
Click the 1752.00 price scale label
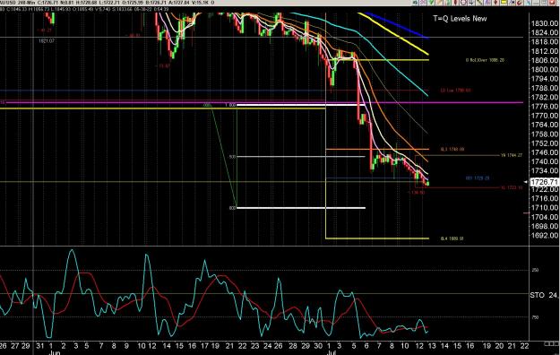[544, 143]
